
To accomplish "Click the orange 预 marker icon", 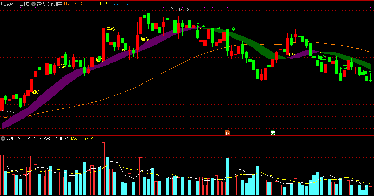I will [x=228, y=133].
